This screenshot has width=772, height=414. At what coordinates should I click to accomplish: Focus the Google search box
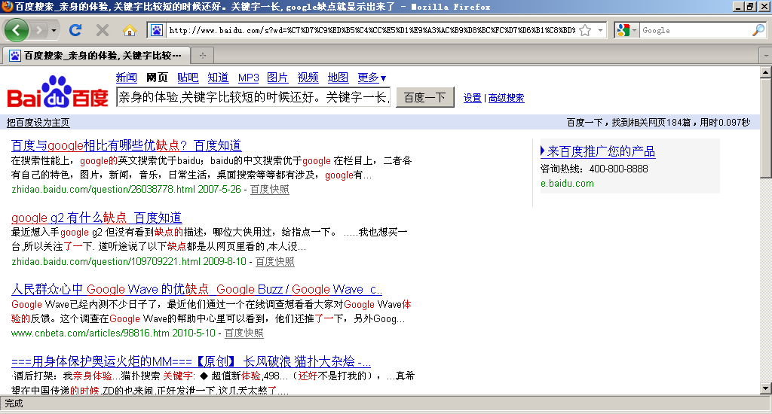695,30
